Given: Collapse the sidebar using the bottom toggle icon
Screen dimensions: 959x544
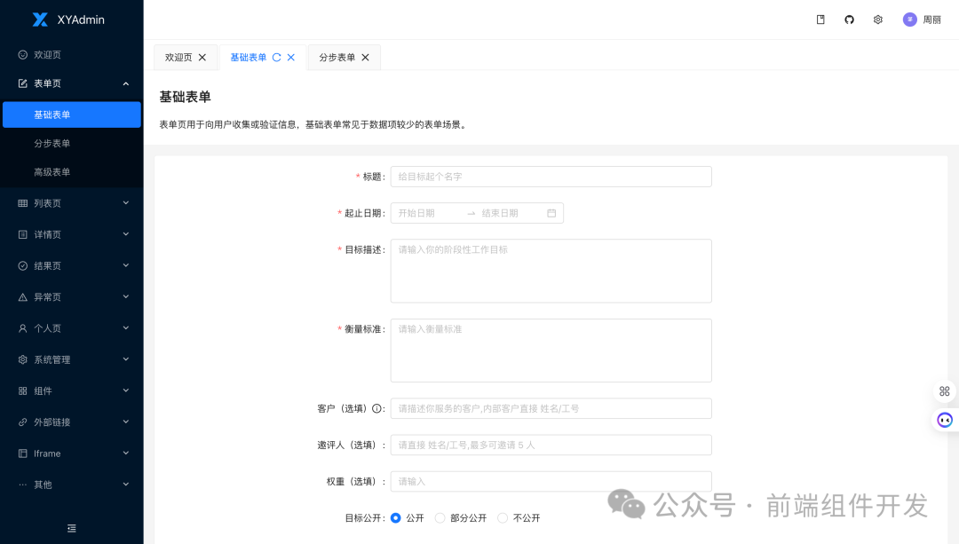Looking at the screenshot, I should click(71, 528).
